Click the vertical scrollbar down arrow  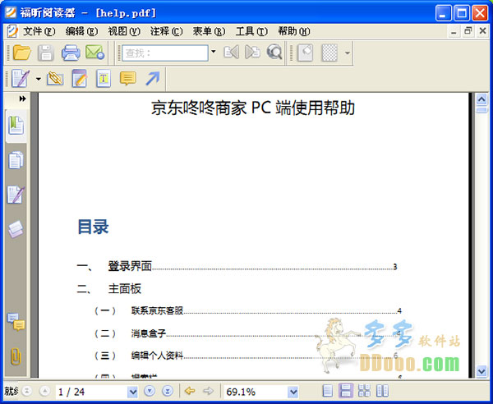pyautogui.click(x=481, y=371)
